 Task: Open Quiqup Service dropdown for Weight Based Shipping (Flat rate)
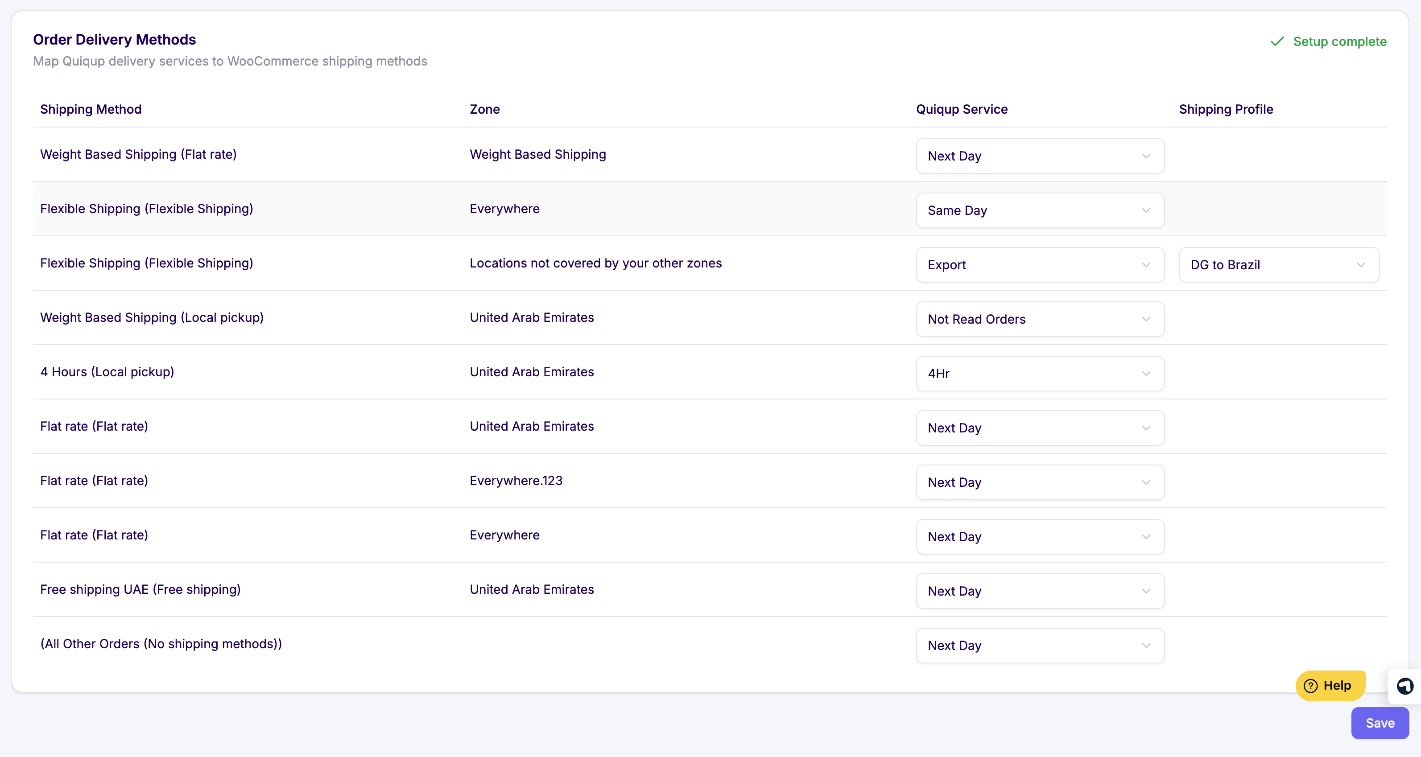click(x=1039, y=156)
